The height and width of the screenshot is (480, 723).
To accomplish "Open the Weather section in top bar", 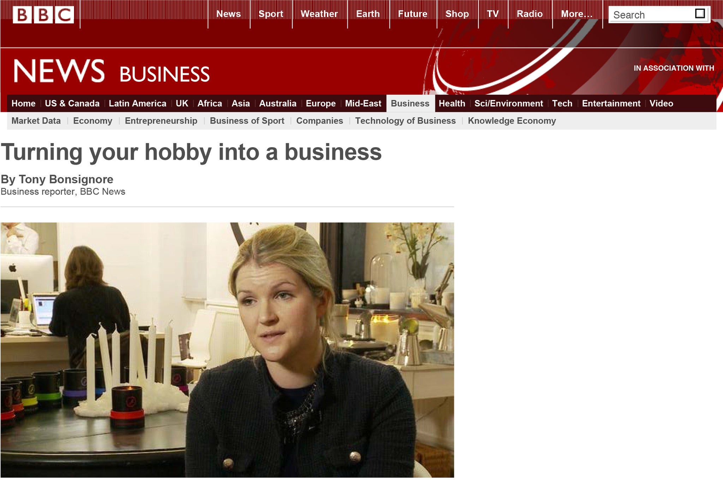I will pos(319,14).
